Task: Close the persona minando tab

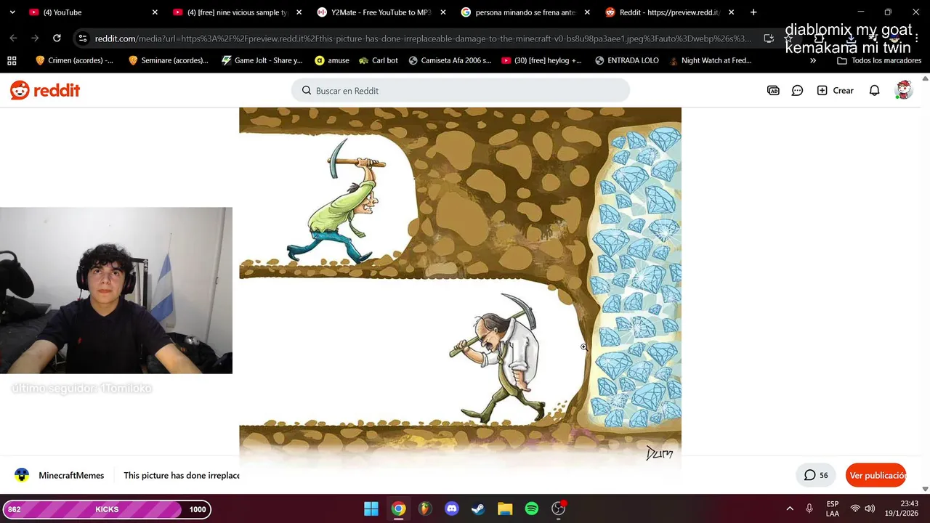Action: click(587, 12)
